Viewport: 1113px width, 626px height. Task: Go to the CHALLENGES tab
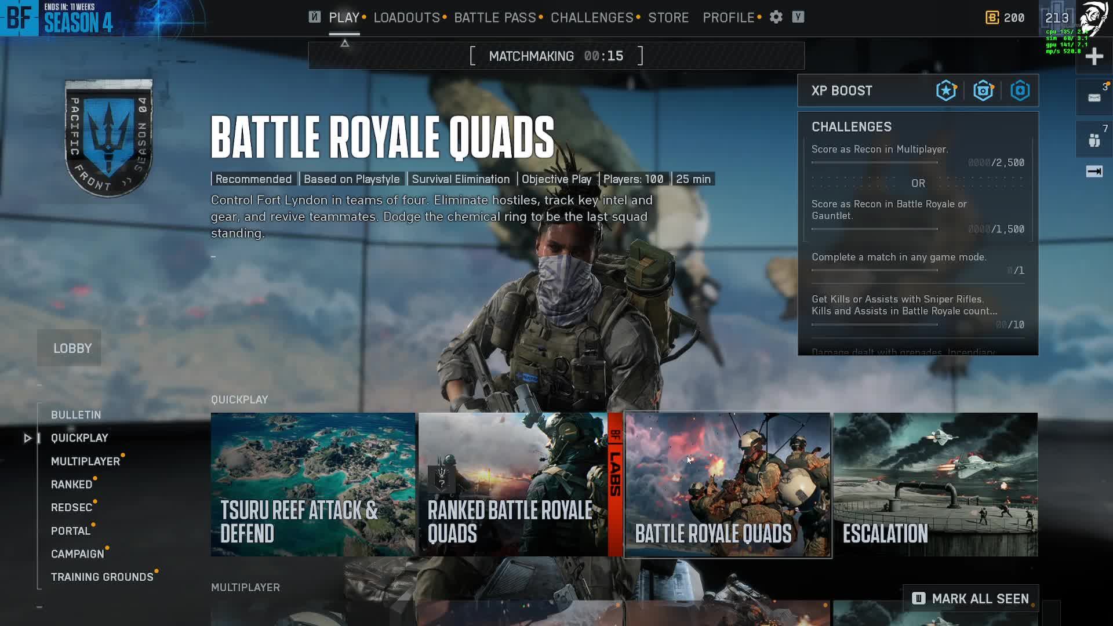592,18
